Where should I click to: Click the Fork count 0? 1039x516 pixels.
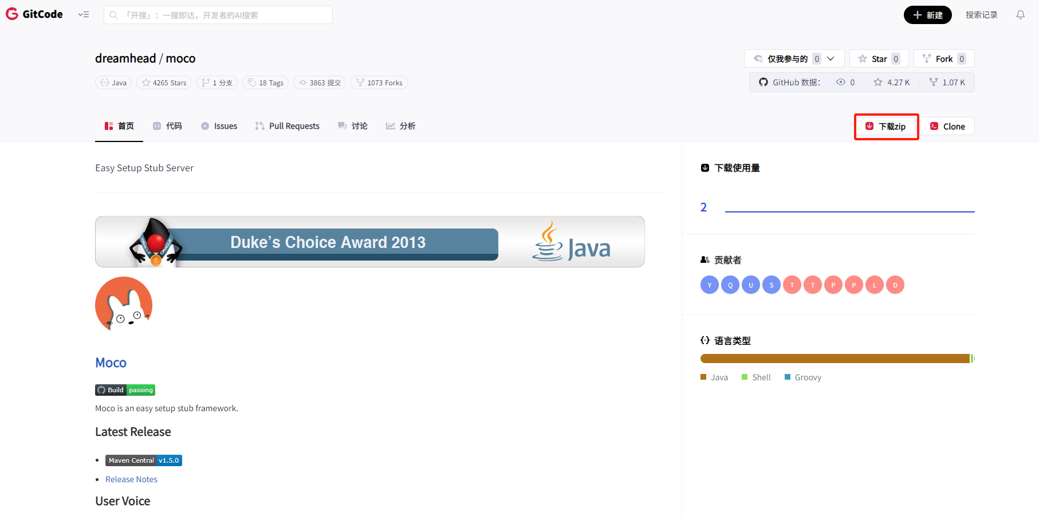pos(962,58)
